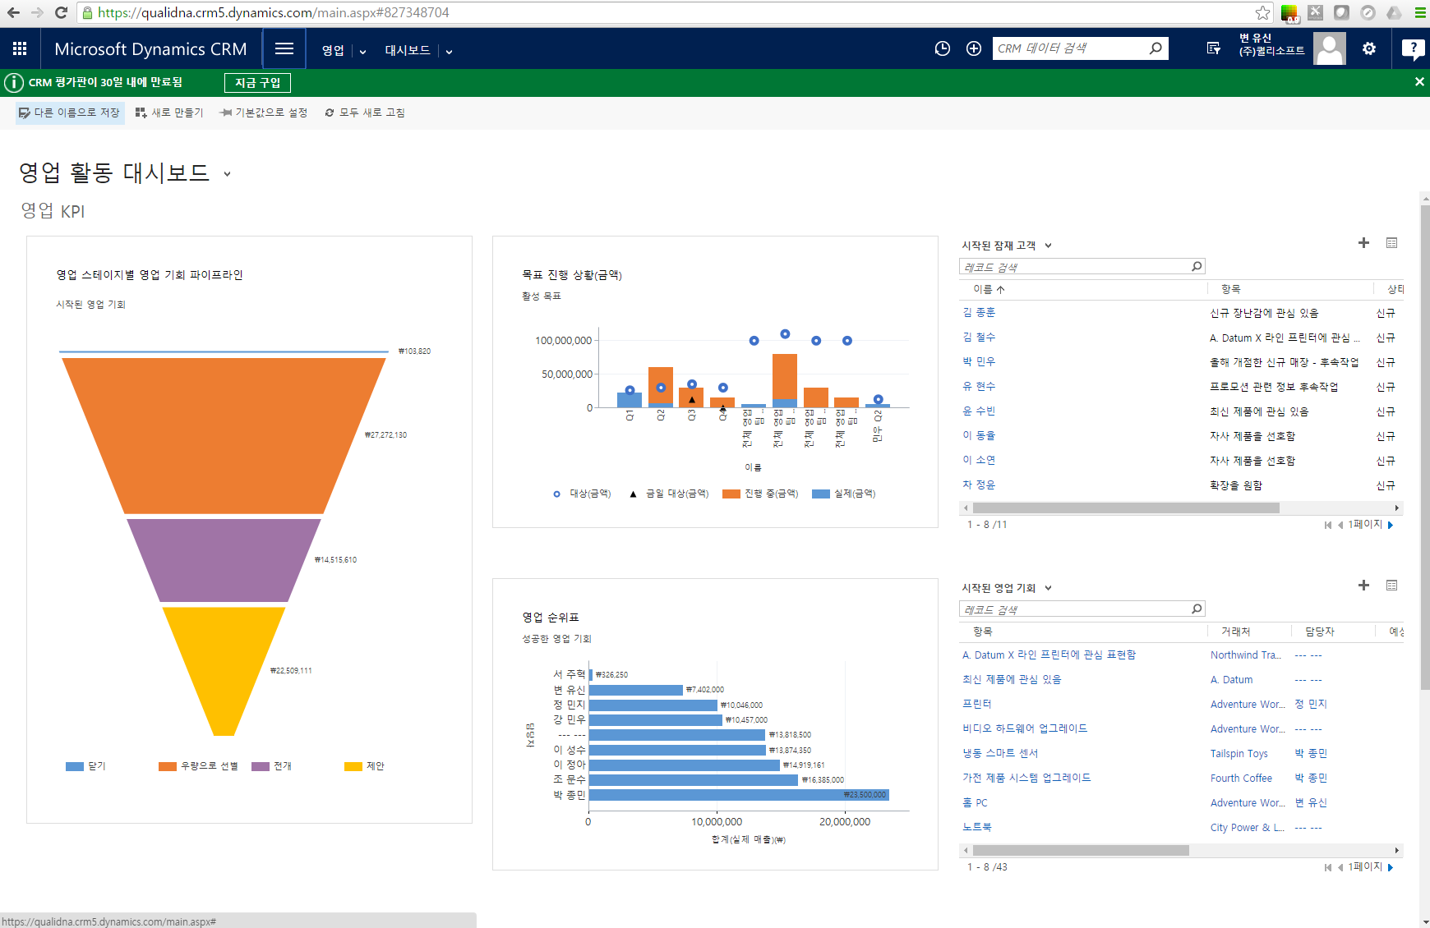Image resolution: width=1430 pixels, height=928 pixels.
Task: Click the orange funnel segment
Action: (224, 435)
